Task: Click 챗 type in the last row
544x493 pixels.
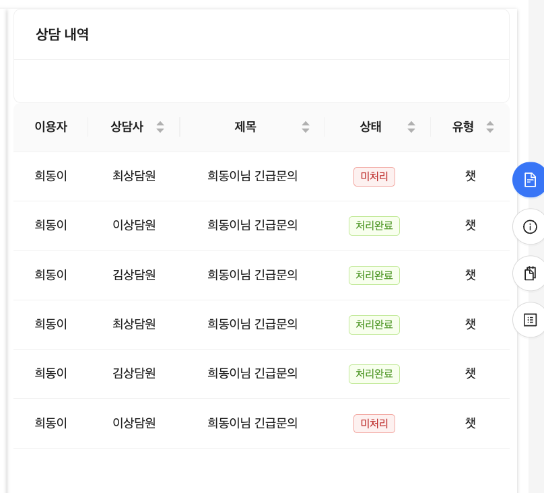Action: [470, 423]
